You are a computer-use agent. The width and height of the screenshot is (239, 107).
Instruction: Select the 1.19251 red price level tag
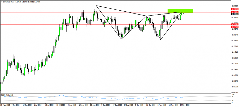(234, 12)
